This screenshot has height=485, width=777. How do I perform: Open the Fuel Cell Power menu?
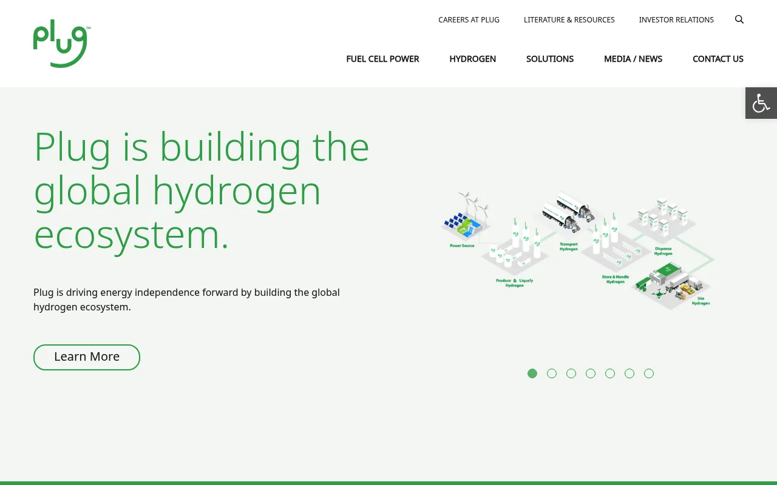382,59
